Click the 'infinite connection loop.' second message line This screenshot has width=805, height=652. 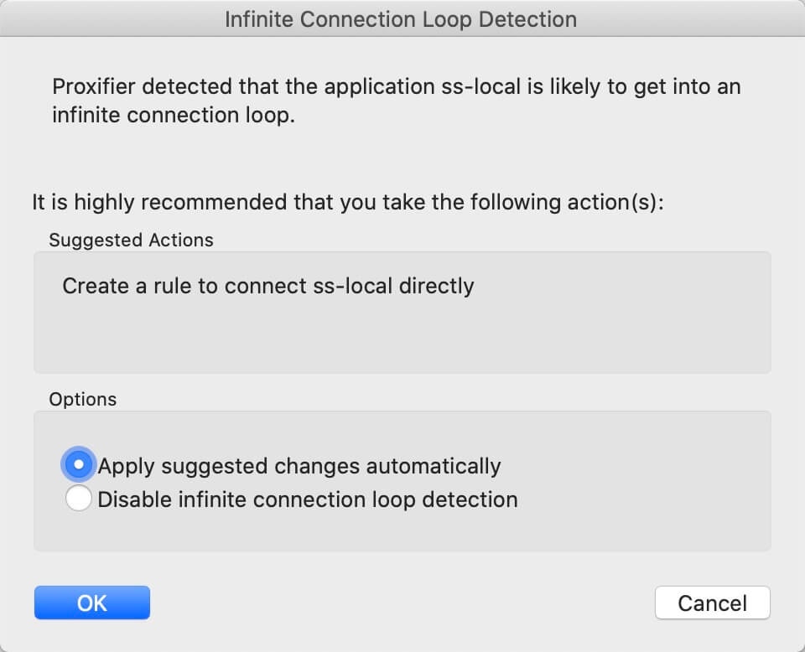173,116
